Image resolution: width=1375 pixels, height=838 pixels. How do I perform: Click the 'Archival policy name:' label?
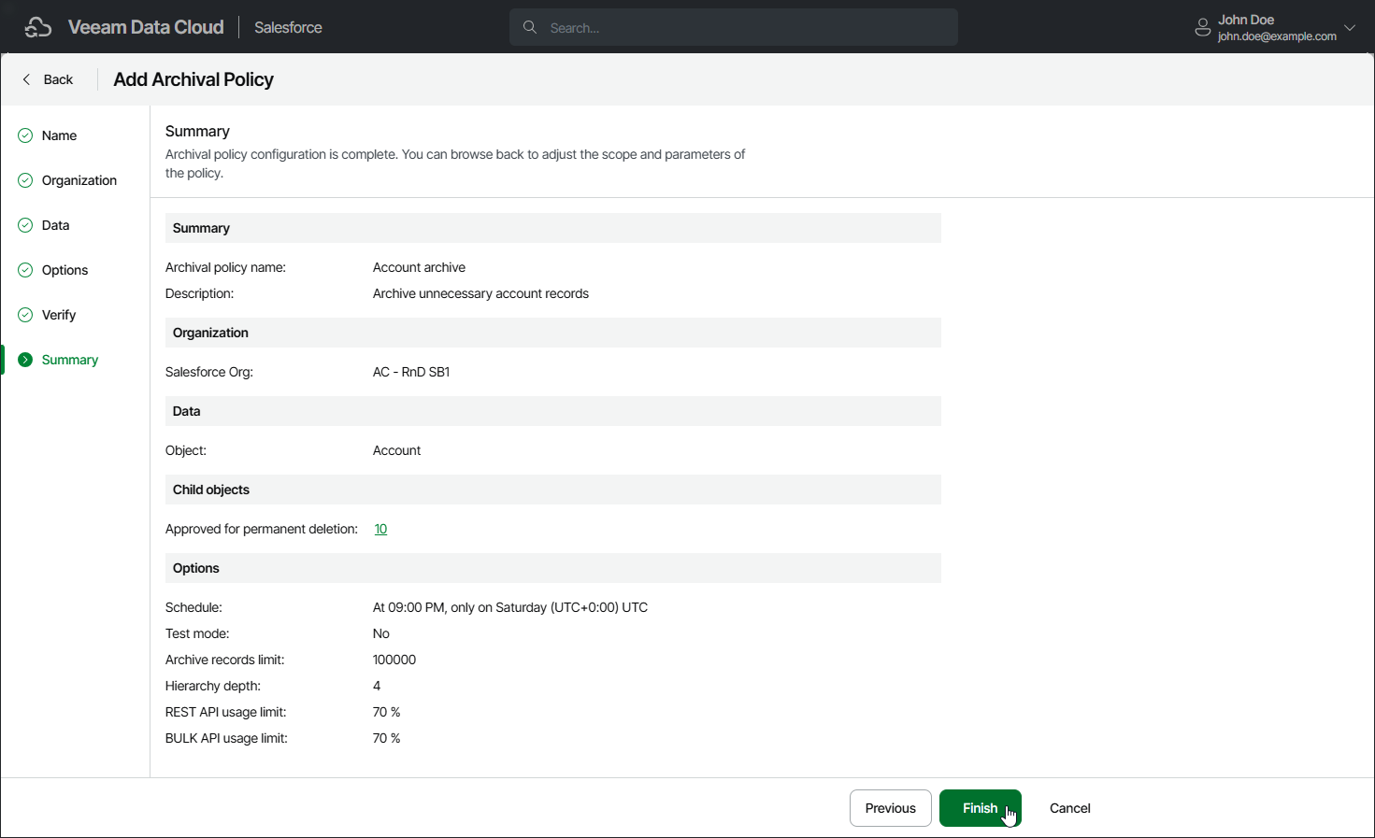click(x=225, y=267)
